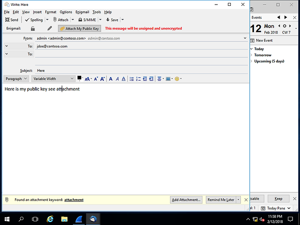Indent the text
The width and height of the screenshot is (300, 225).
[151, 79]
